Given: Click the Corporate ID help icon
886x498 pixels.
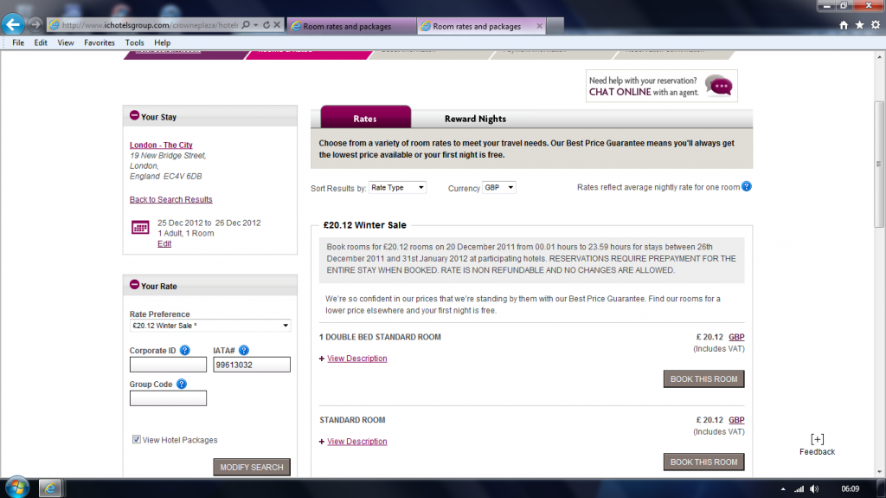Looking at the screenshot, I should tap(185, 350).
